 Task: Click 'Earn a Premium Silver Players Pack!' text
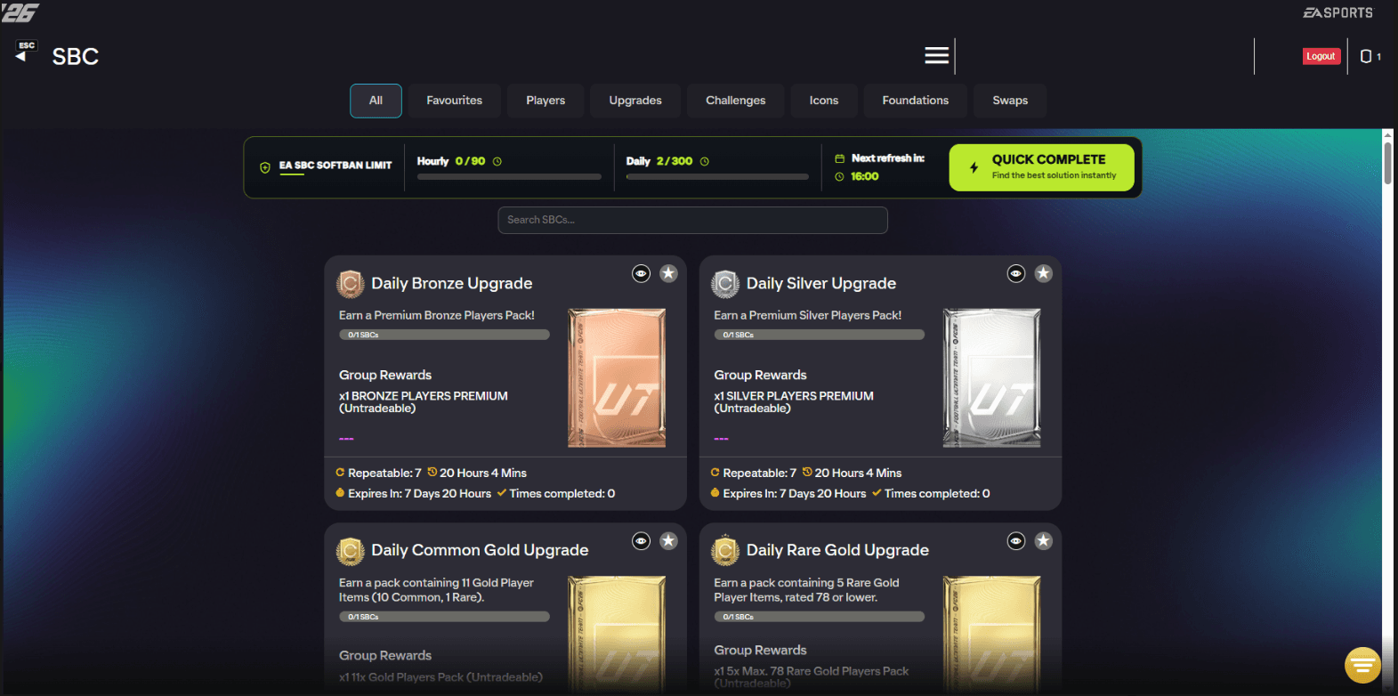point(808,315)
